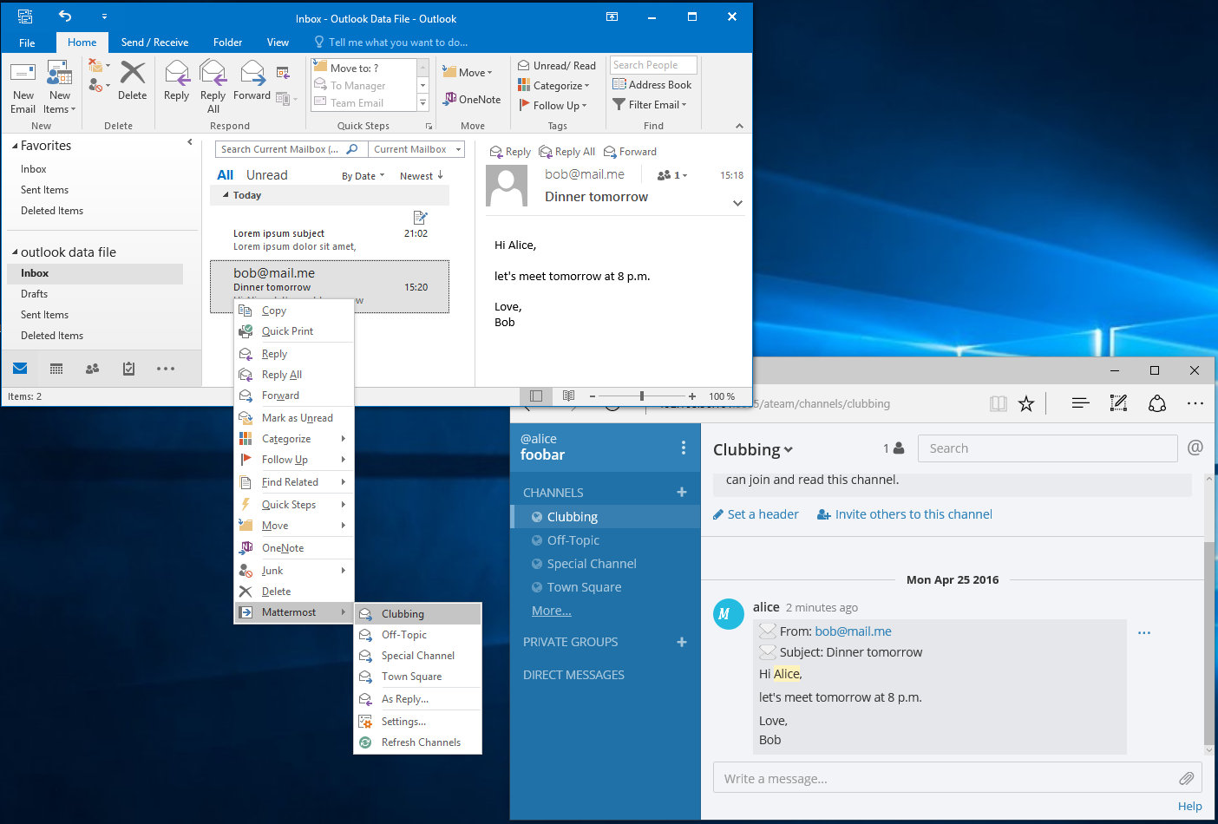Choose Junk in the context menu
The height and width of the screenshot is (824, 1218).
294,571
